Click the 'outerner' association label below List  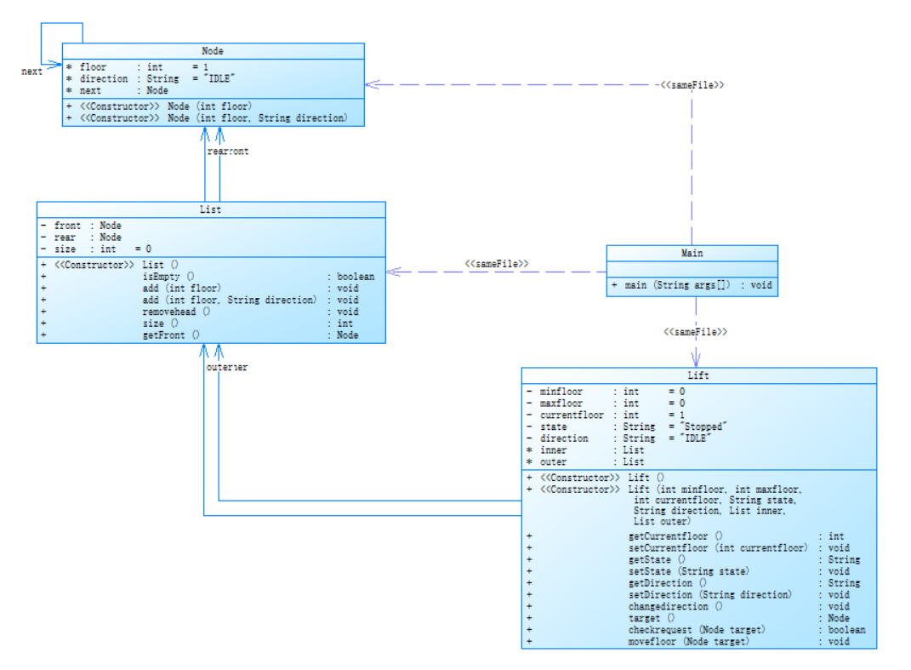click(x=227, y=368)
